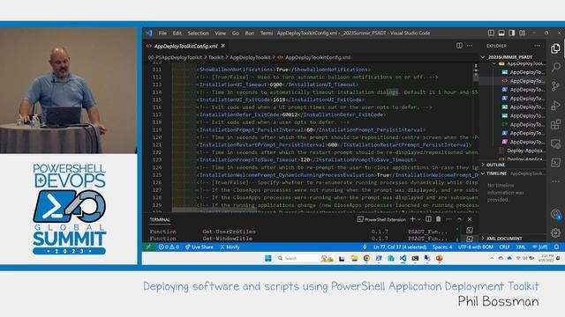Open remote window indicator in status bar
Image resolution: width=565 pixels, height=317 pixels.
[x=148, y=247]
